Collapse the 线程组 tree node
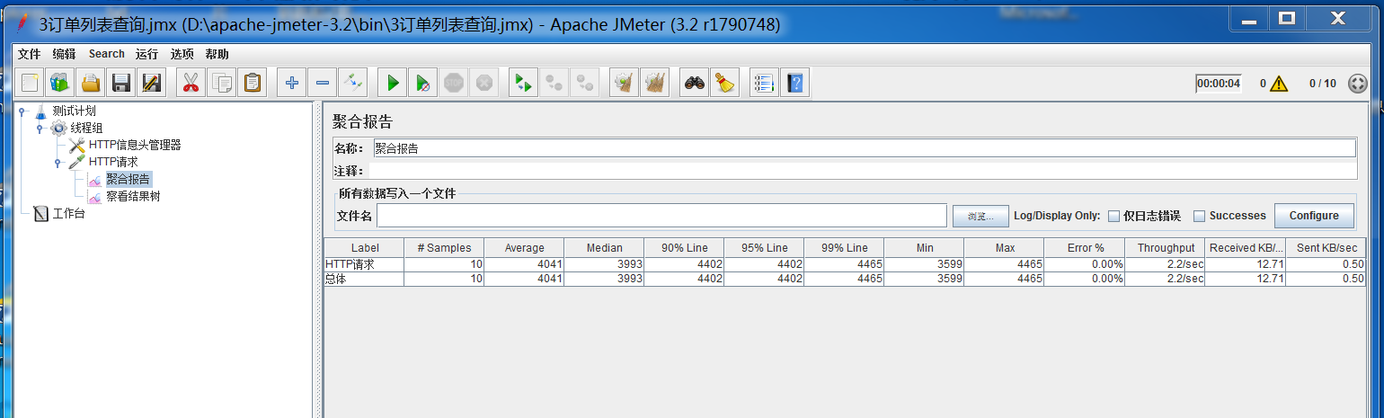The width and height of the screenshot is (1384, 418). 40,129
